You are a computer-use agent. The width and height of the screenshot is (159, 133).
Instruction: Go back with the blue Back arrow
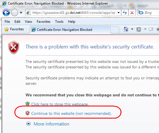click(x=6, y=13)
